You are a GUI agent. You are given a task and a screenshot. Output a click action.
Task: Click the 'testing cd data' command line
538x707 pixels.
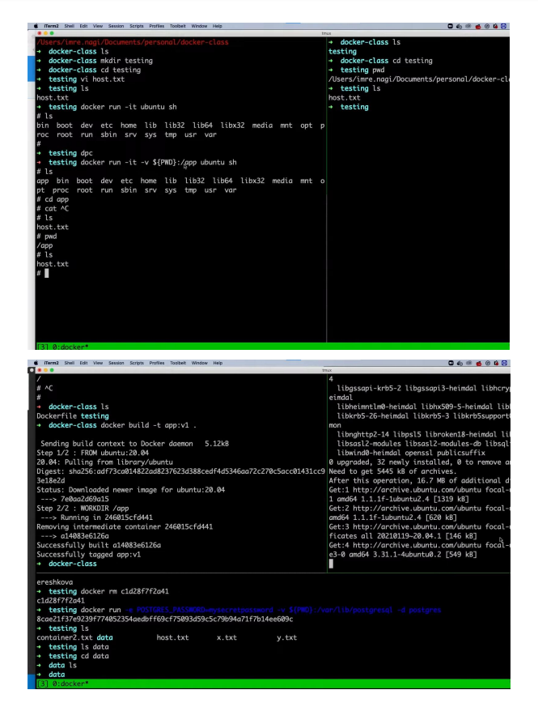(x=73, y=656)
